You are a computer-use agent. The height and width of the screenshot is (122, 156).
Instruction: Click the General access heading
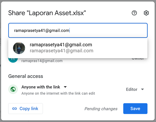point(26,76)
